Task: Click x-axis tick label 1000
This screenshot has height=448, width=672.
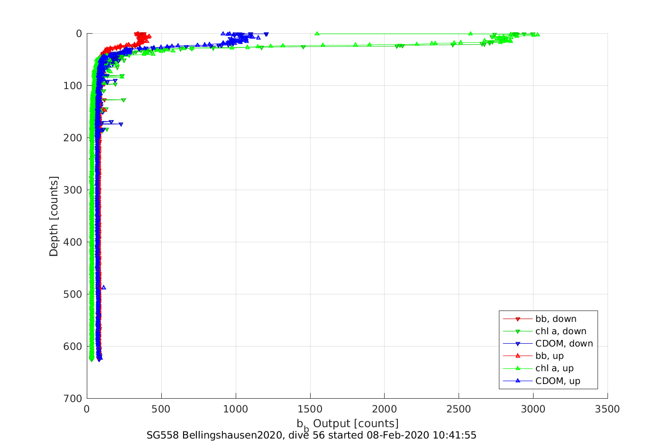Action: 236,409
